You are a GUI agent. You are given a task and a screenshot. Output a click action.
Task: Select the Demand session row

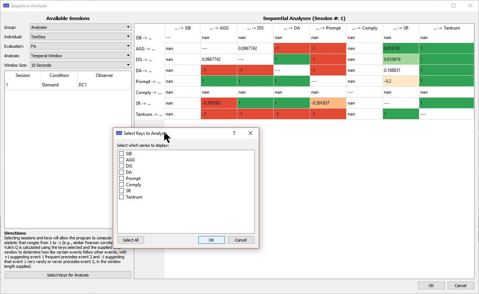point(59,85)
